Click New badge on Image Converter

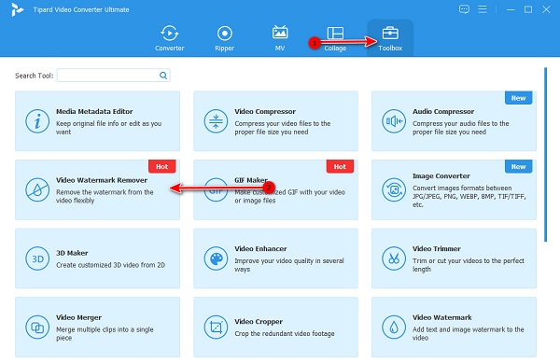518,166
